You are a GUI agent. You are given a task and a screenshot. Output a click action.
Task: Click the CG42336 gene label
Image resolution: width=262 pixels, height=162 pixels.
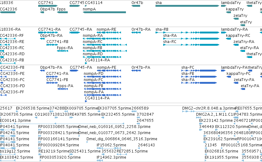pos(9,9)
